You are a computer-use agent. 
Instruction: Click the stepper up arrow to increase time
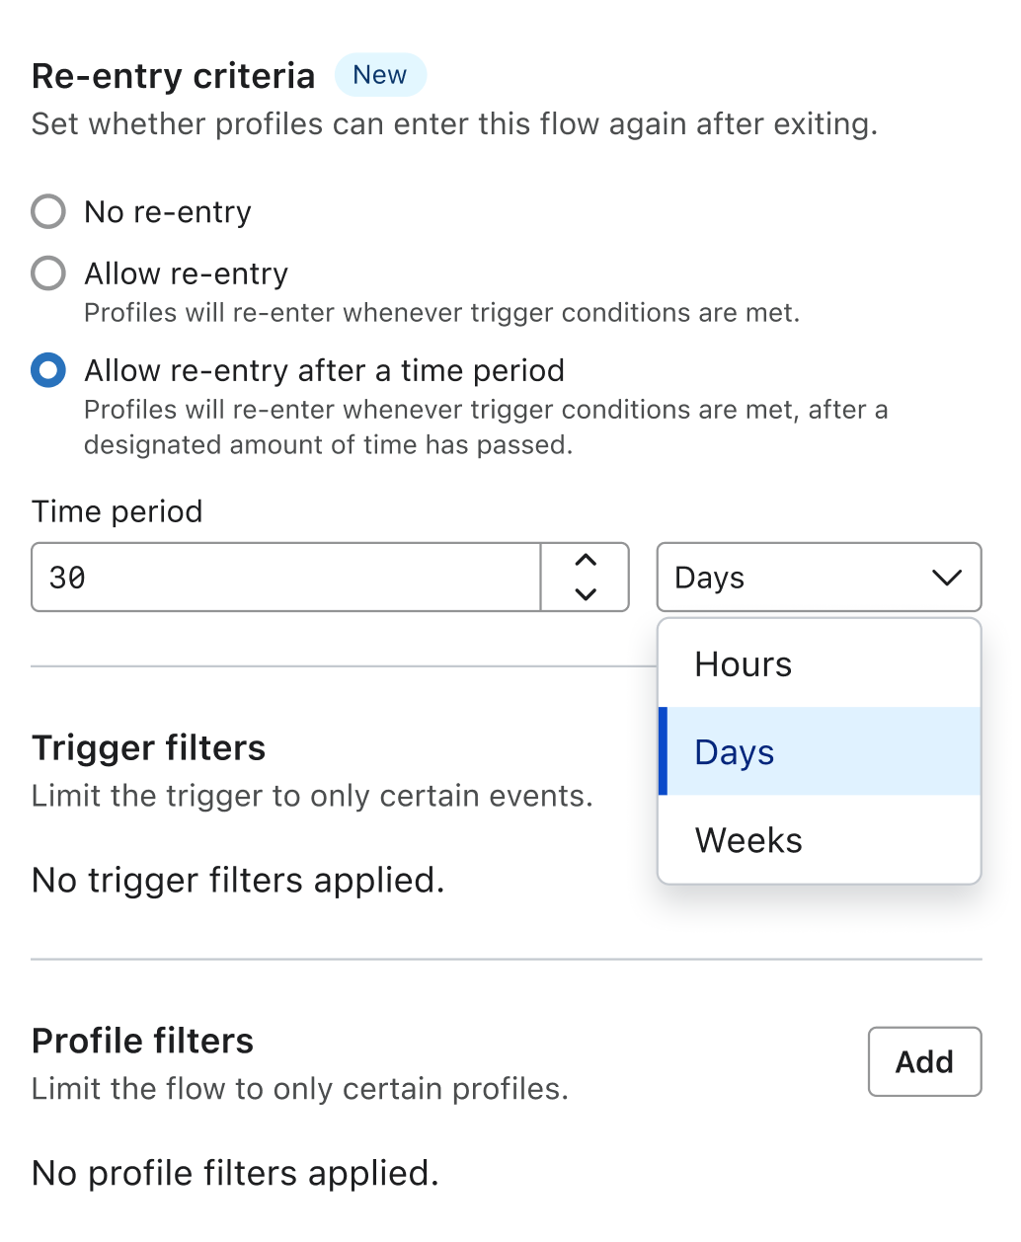[585, 561]
